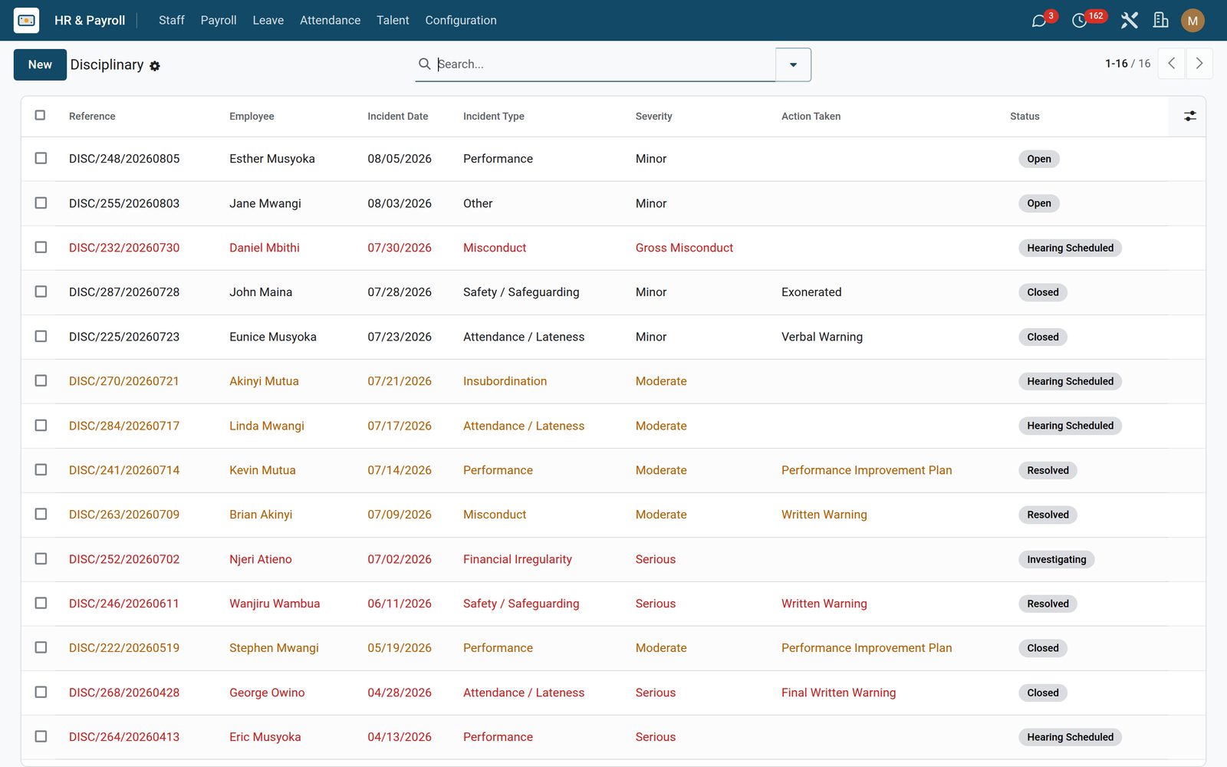The width and height of the screenshot is (1227, 767).
Task: Go to next page arrow
Action: [1199, 64]
